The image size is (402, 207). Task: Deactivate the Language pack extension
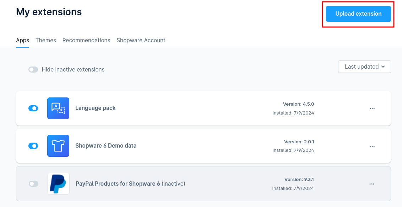tap(33, 108)
